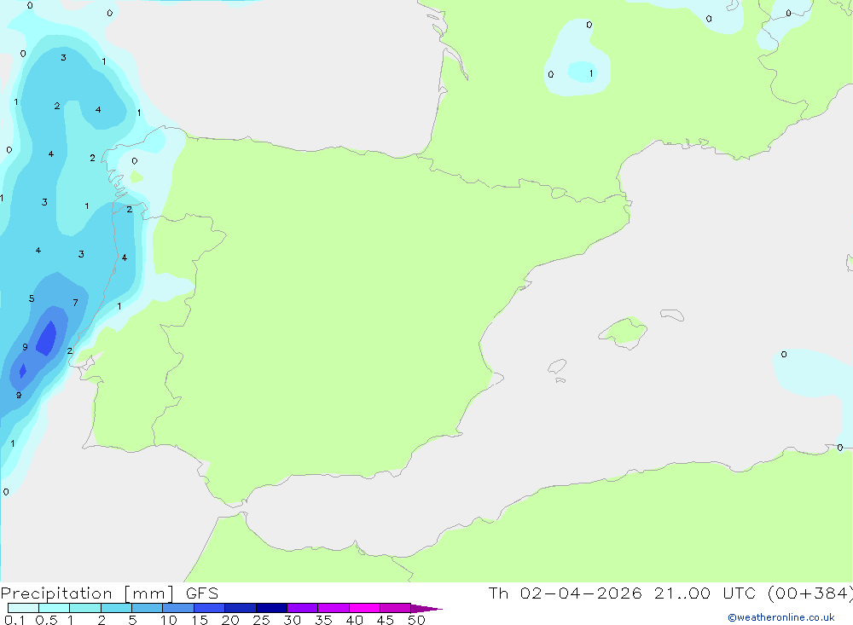Click the Mallorca island on the map

[x=624, y=333]
